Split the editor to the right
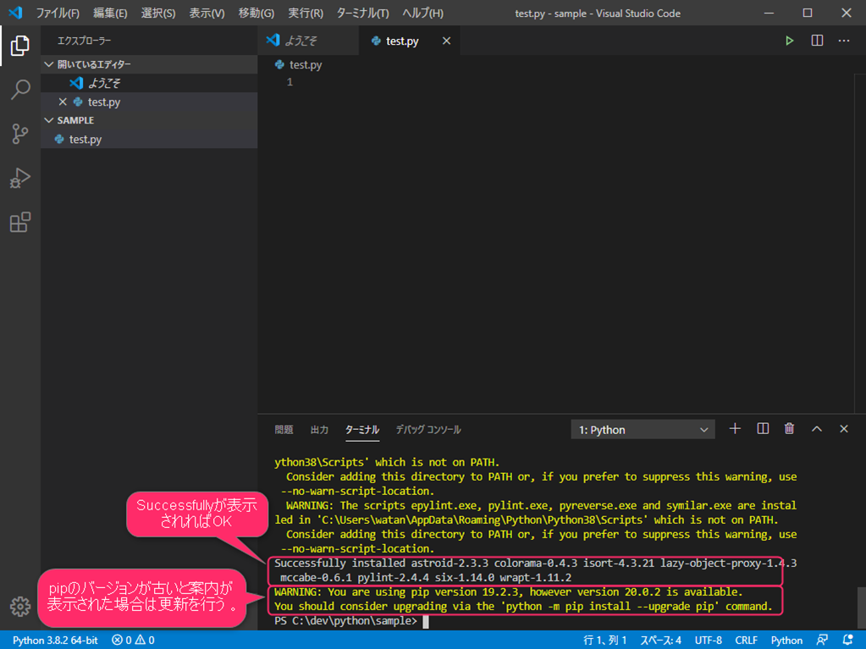Viewport: 866px width, 649px height. pos(817,41)
